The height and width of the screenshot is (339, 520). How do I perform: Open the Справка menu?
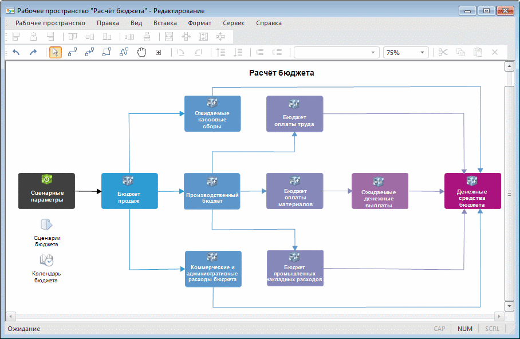269,23
